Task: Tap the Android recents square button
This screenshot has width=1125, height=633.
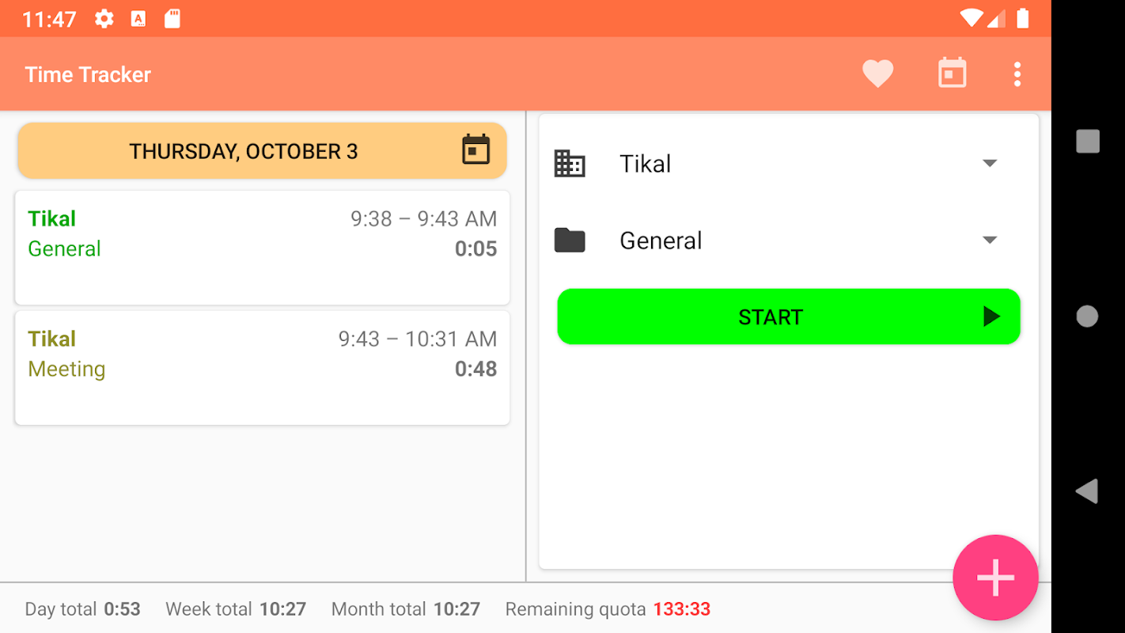Action: click(1088, 142)
